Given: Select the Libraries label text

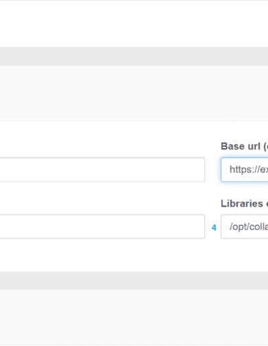Looking at the screenshot, I should coord(242,203).
